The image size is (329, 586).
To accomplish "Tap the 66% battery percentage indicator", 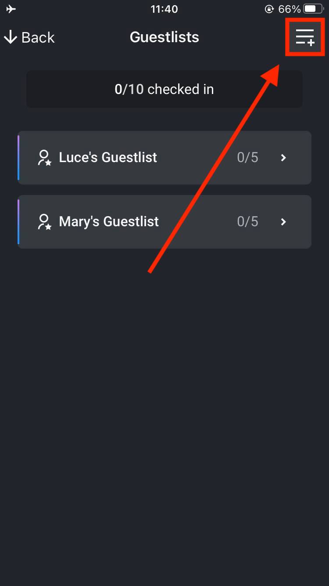I will 290,9.
